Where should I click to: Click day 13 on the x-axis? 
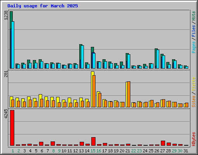[x=81, y=151]
